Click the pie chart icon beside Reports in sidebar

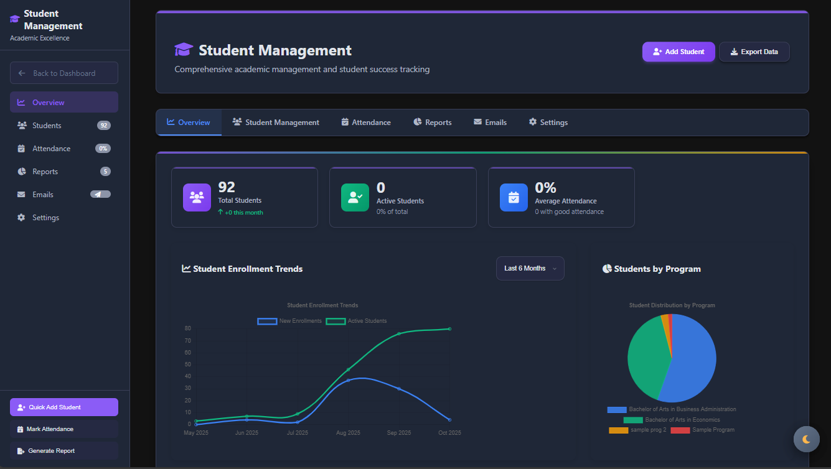point(21,172)
